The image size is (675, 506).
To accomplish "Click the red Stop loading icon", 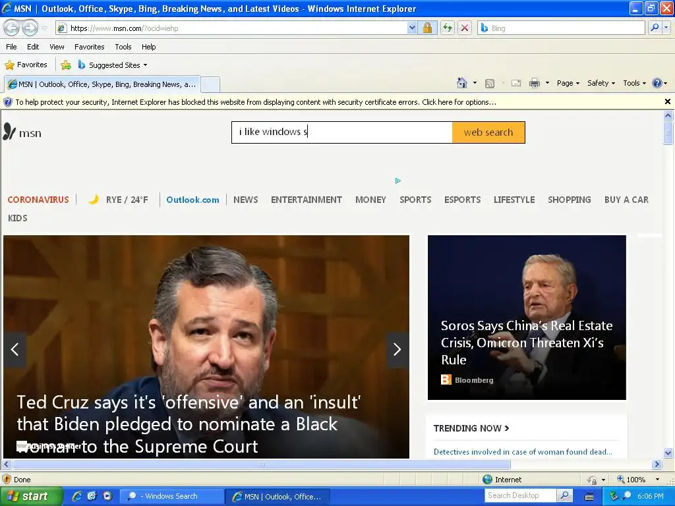I will (x=465, y=28).
